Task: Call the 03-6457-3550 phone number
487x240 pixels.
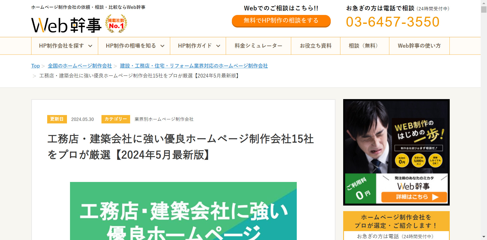Action: click(x=393, y=22)
